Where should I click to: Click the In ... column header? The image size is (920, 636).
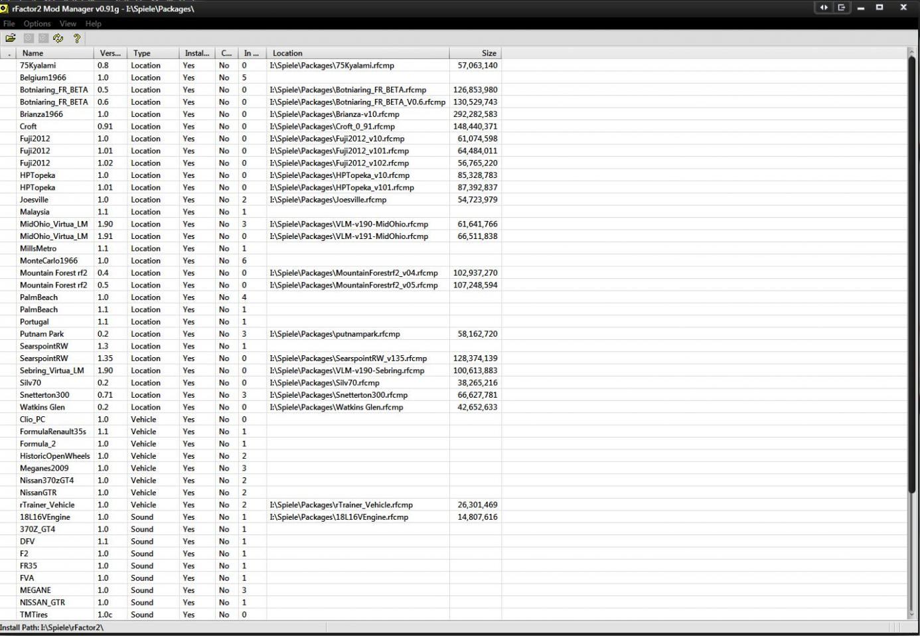pos(252,53)
